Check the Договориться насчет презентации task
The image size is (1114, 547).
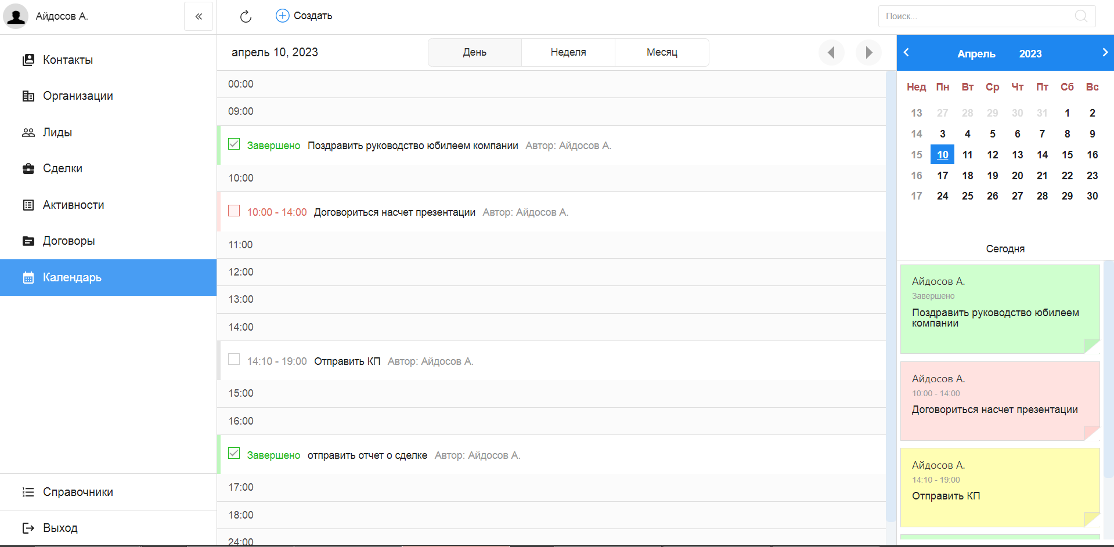click(x=234, y=211)
